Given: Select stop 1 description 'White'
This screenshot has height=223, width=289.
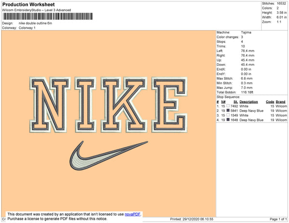Looking at the screenshot, I should pos(244,106).
